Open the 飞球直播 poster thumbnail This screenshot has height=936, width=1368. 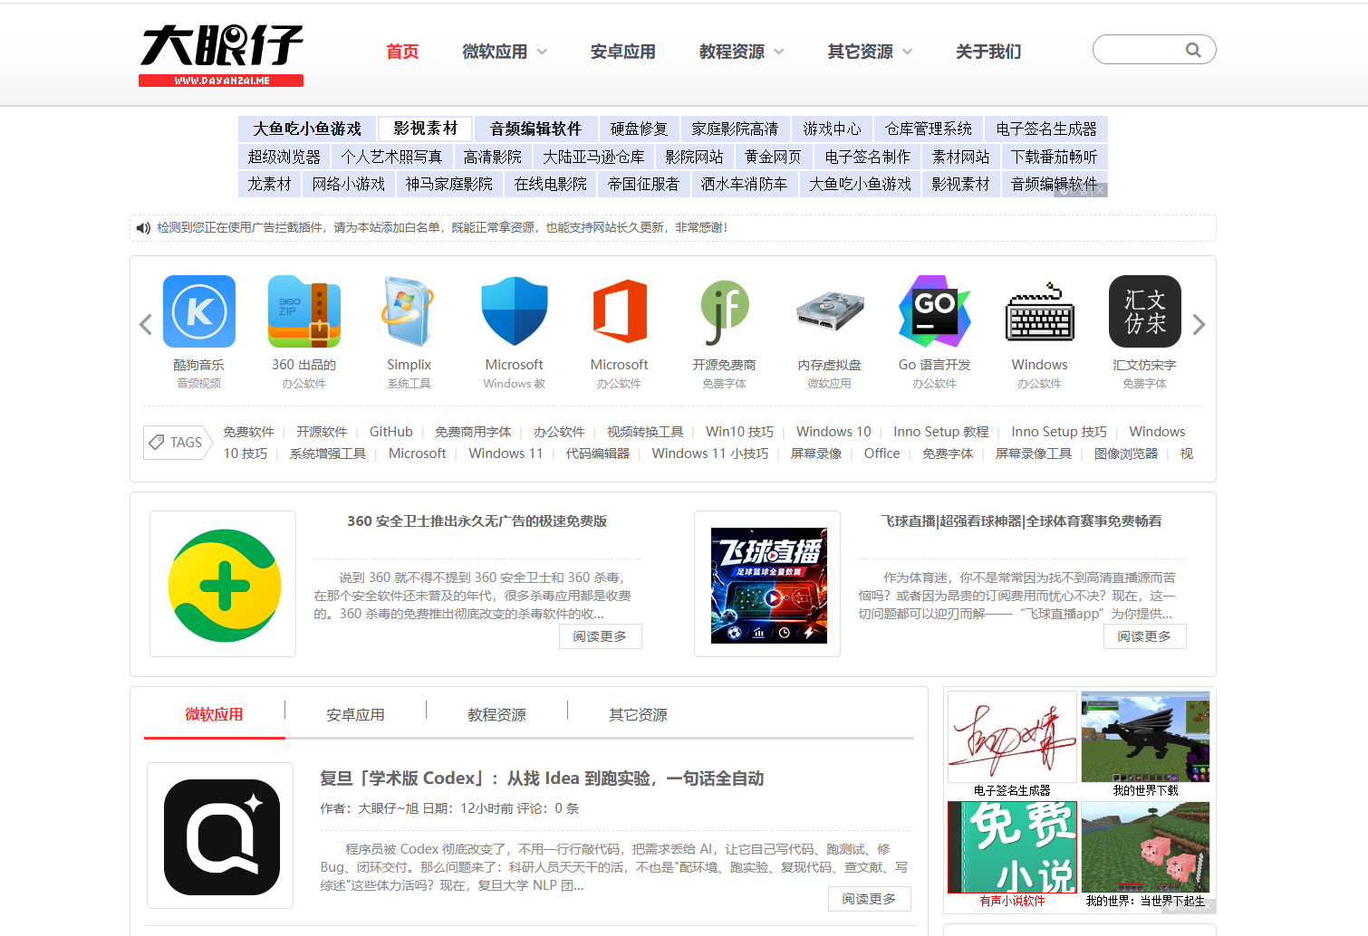pyautogui.click(x=768, y=585)
